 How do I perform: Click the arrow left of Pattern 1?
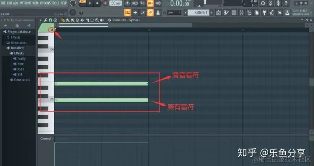(185, 13)
